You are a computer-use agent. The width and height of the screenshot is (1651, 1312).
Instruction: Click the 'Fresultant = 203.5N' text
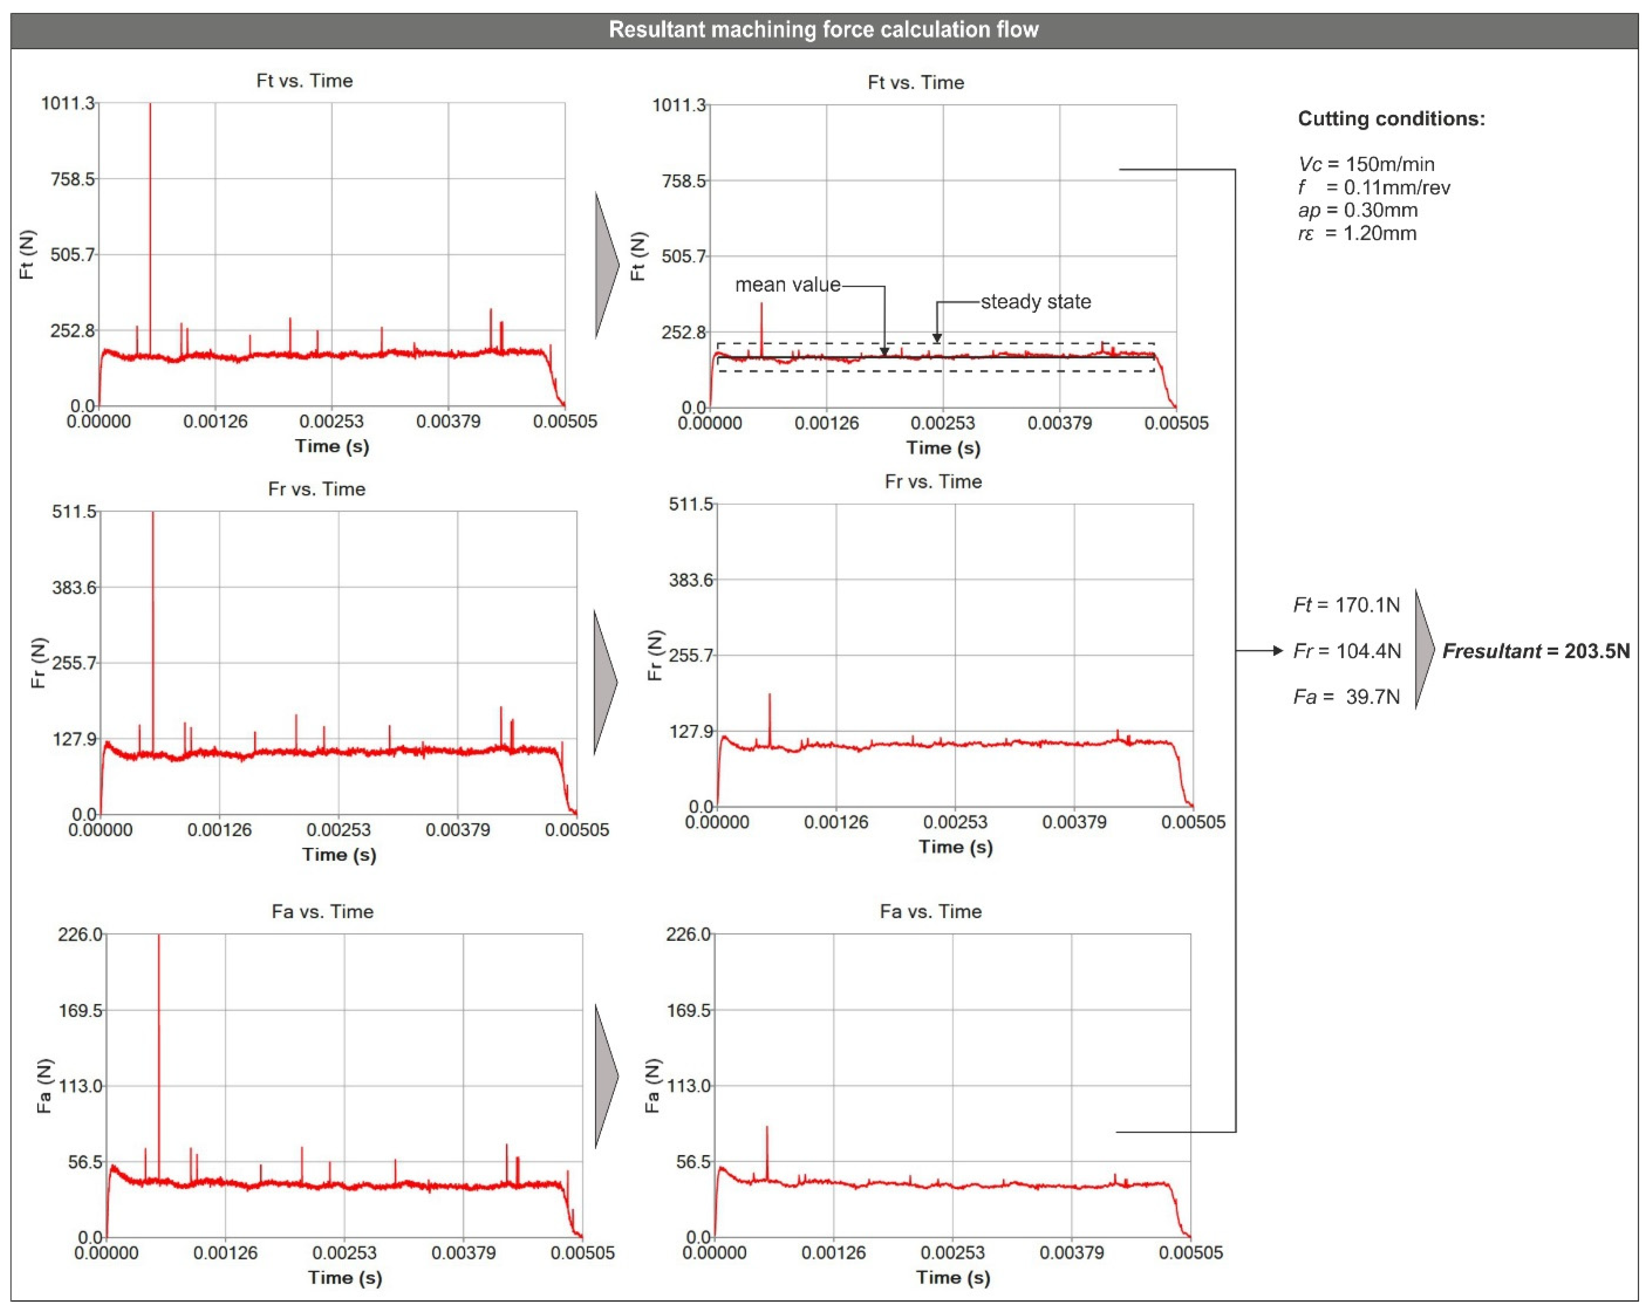[1535, 651]
